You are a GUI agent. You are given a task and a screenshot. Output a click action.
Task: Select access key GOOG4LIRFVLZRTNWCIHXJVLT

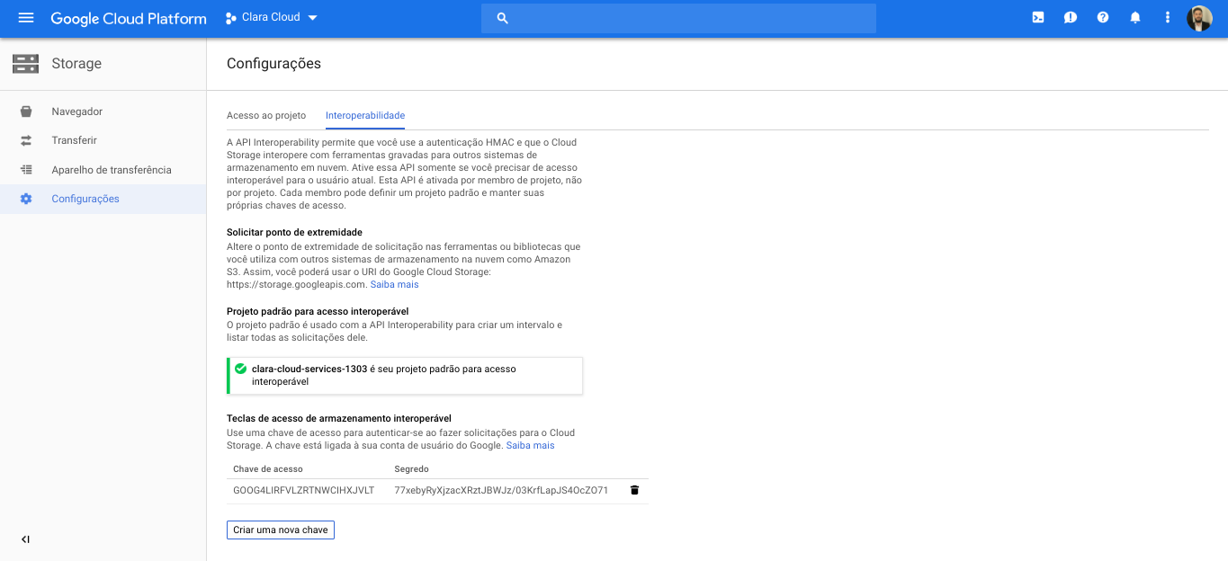303,490
